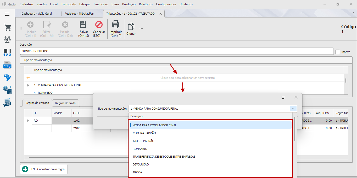Open the Produção menu
This screenshot has height=178, width=357.
(x=129, y=4)
